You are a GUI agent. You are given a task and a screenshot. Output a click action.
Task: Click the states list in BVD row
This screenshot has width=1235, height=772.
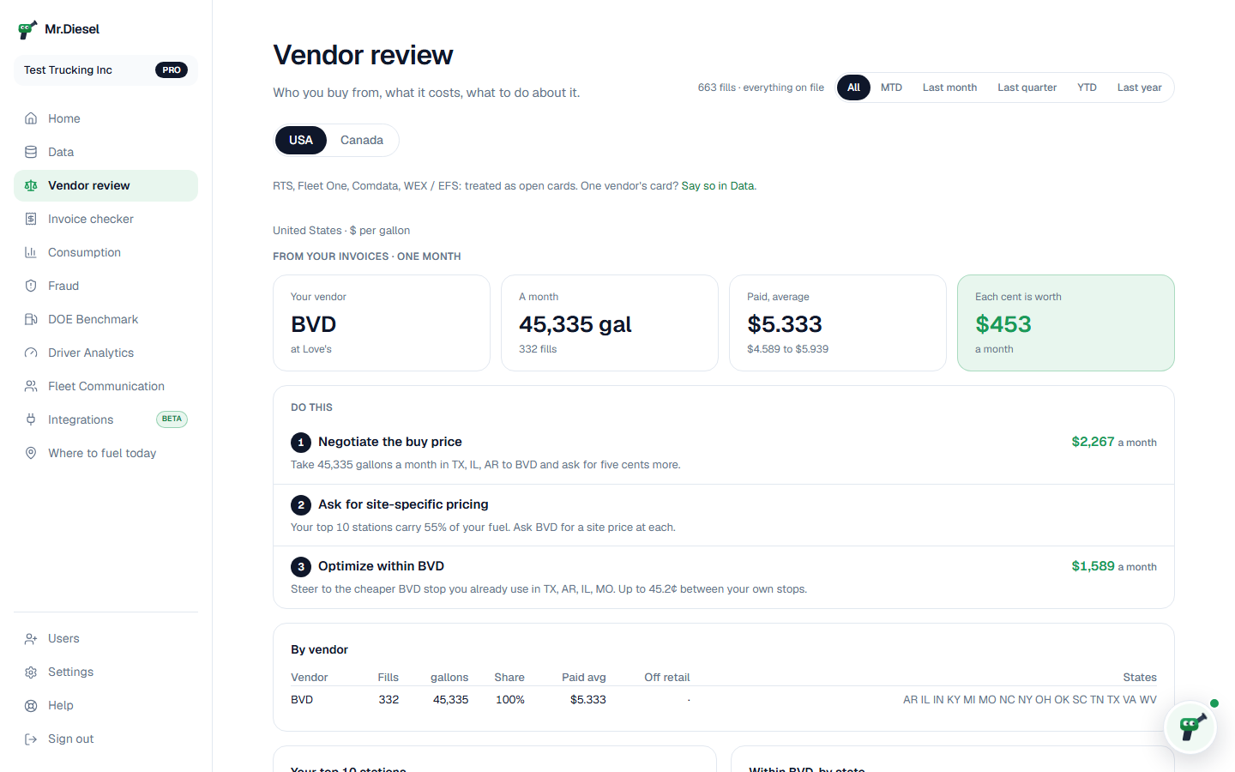(x=1030, y=700)
